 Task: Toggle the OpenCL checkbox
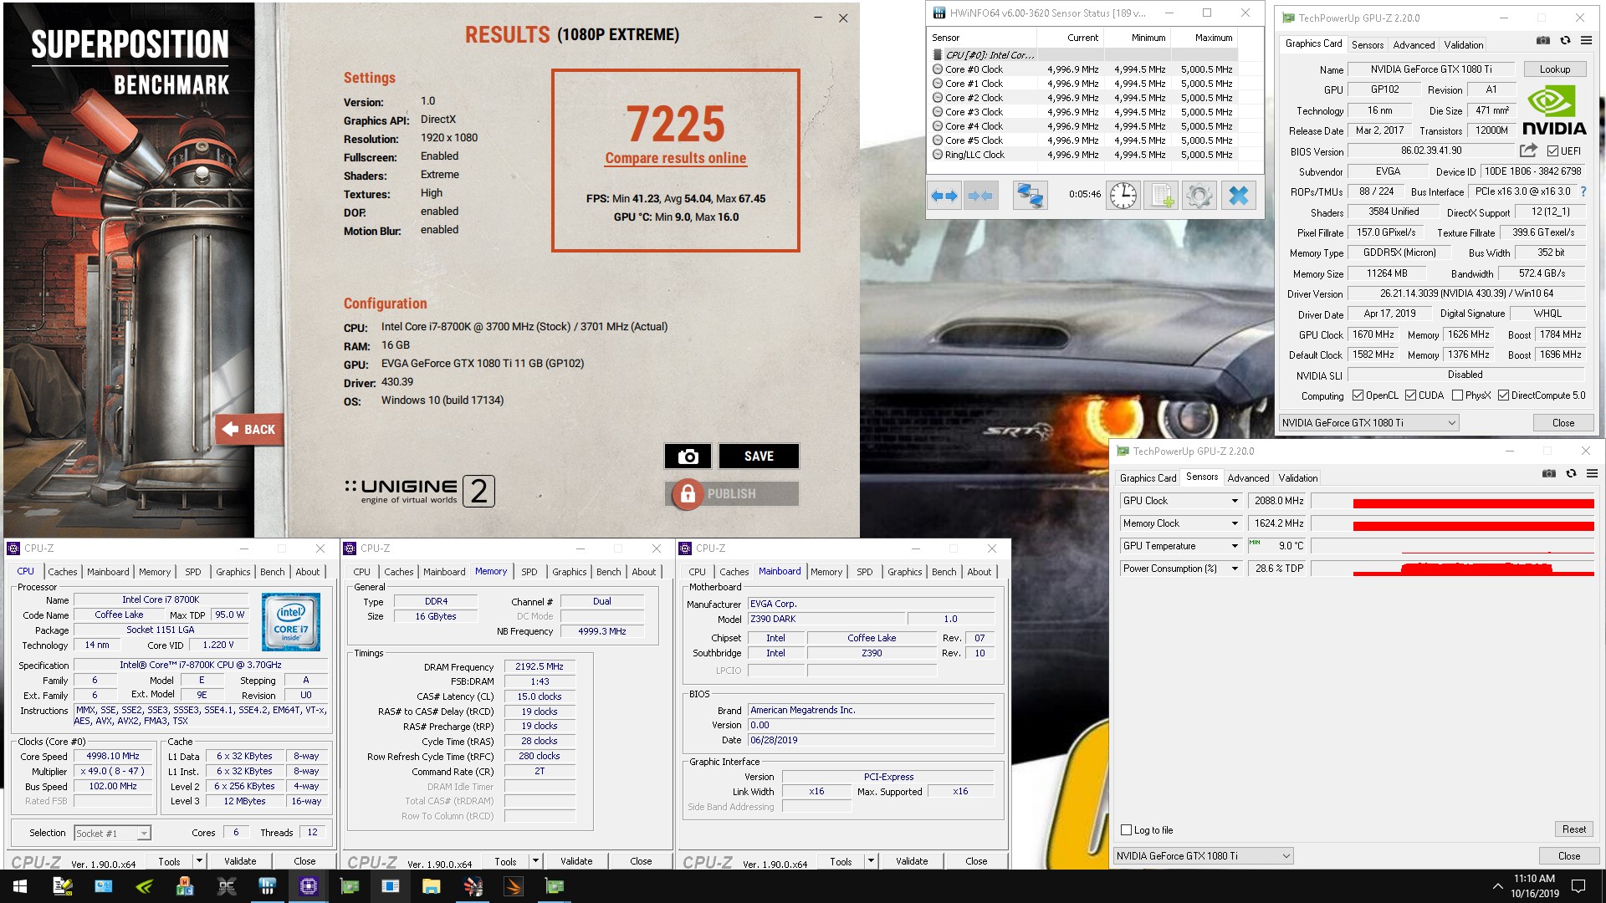1358,395
